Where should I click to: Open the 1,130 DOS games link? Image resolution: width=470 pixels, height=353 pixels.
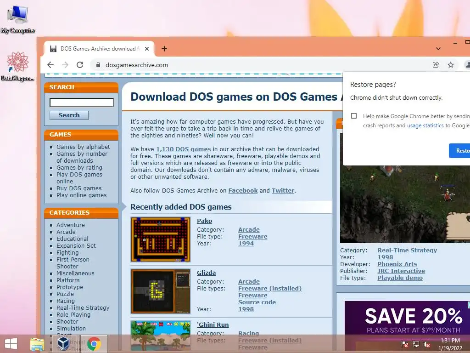184,149
